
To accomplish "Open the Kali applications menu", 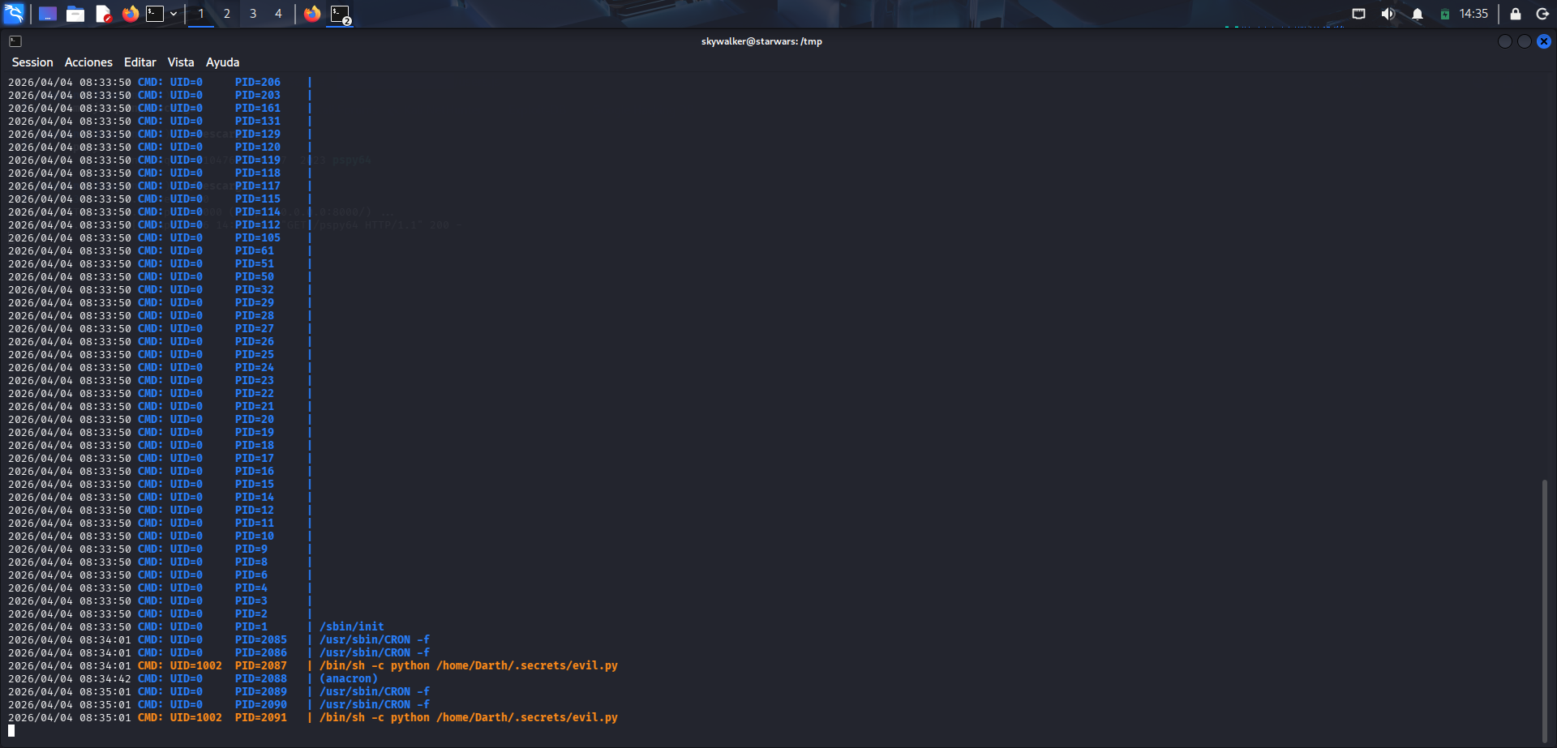I will 15,14.
